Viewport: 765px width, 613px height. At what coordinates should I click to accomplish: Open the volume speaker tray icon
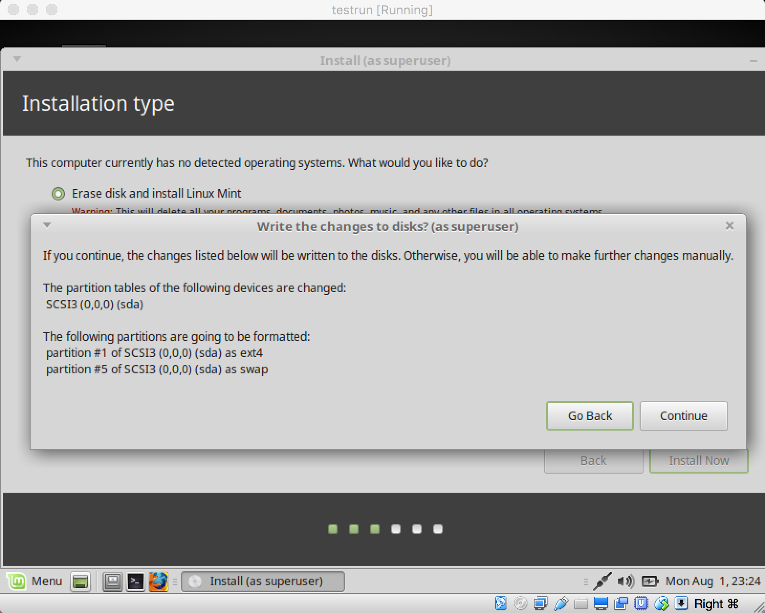(625, 581)
